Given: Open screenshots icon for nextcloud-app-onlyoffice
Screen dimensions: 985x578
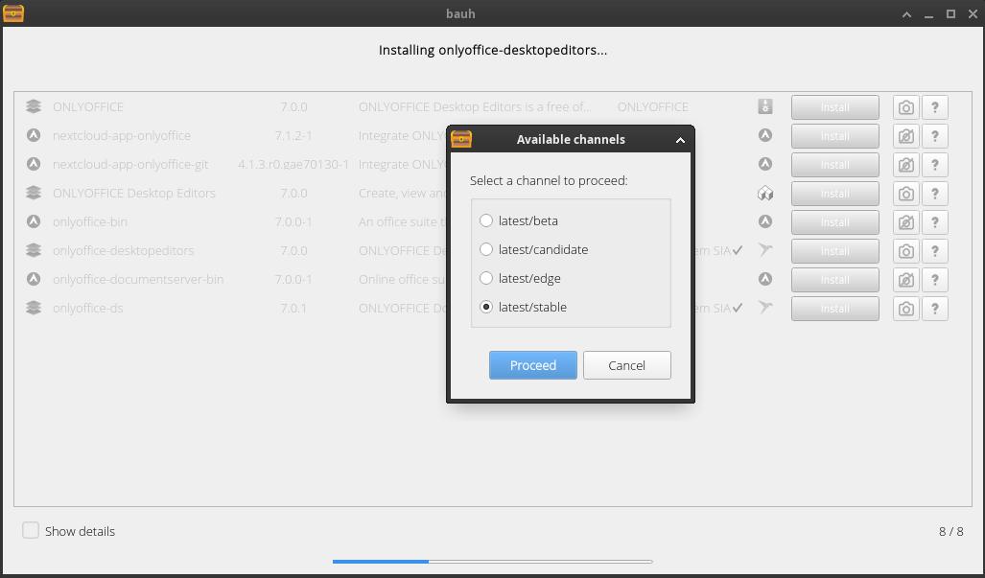Looking at the screenshot, I should (905, 136).
